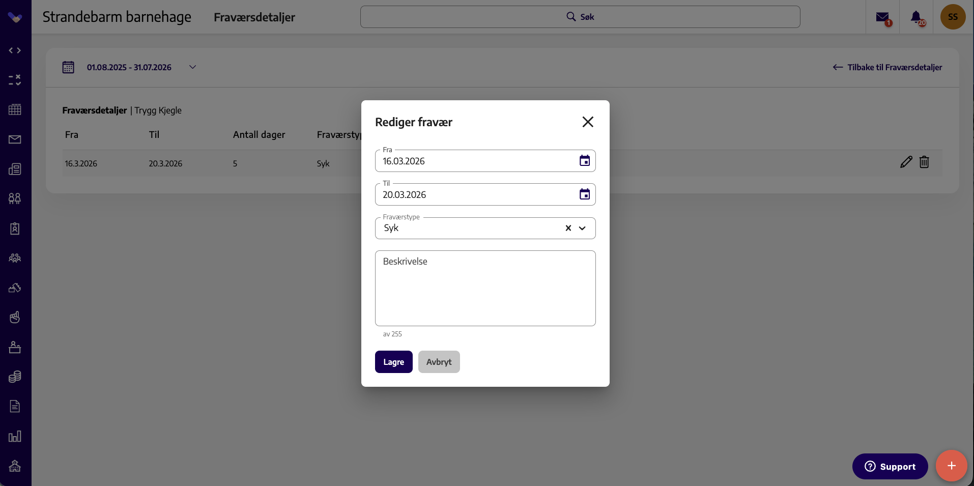
Task: Click the trash delete icon in absence row
Action: 924,162
